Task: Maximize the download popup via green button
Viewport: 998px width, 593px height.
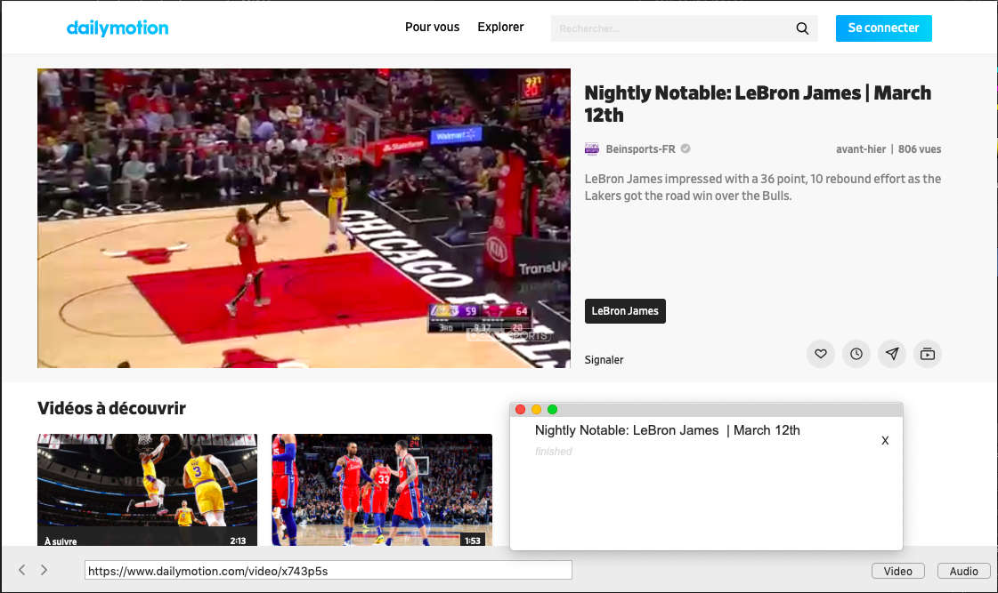Action: 553,409
